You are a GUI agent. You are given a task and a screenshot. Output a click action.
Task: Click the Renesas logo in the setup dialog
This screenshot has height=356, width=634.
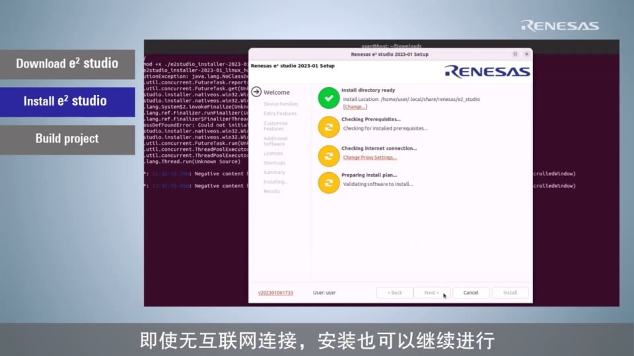tap(487, 71)
